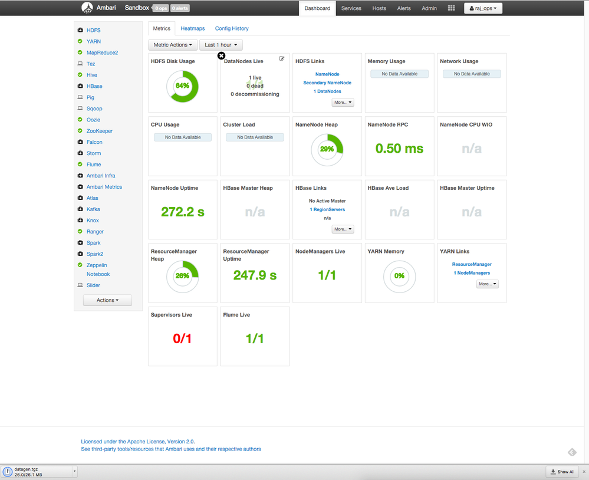Click the Kafka maintenance status icon
This screenshot has width=589, height=480.
[80, 209]
